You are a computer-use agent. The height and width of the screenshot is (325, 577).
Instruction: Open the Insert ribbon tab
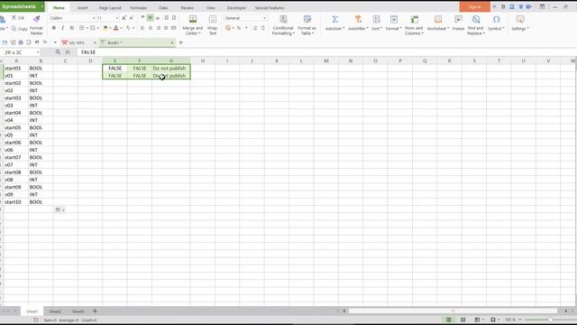pyautogui.click(x=82, y=8)
